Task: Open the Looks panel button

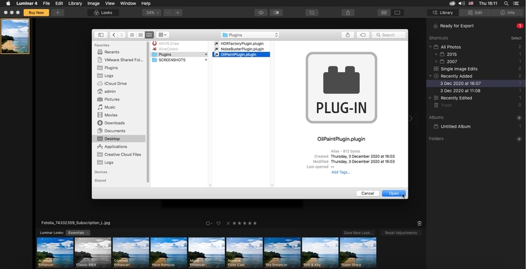Action: coord(103,12)
